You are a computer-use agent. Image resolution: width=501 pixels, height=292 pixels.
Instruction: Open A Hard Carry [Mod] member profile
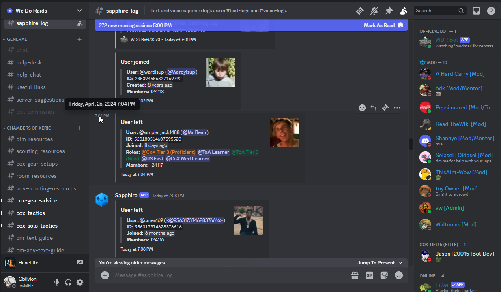click(458, 74)
